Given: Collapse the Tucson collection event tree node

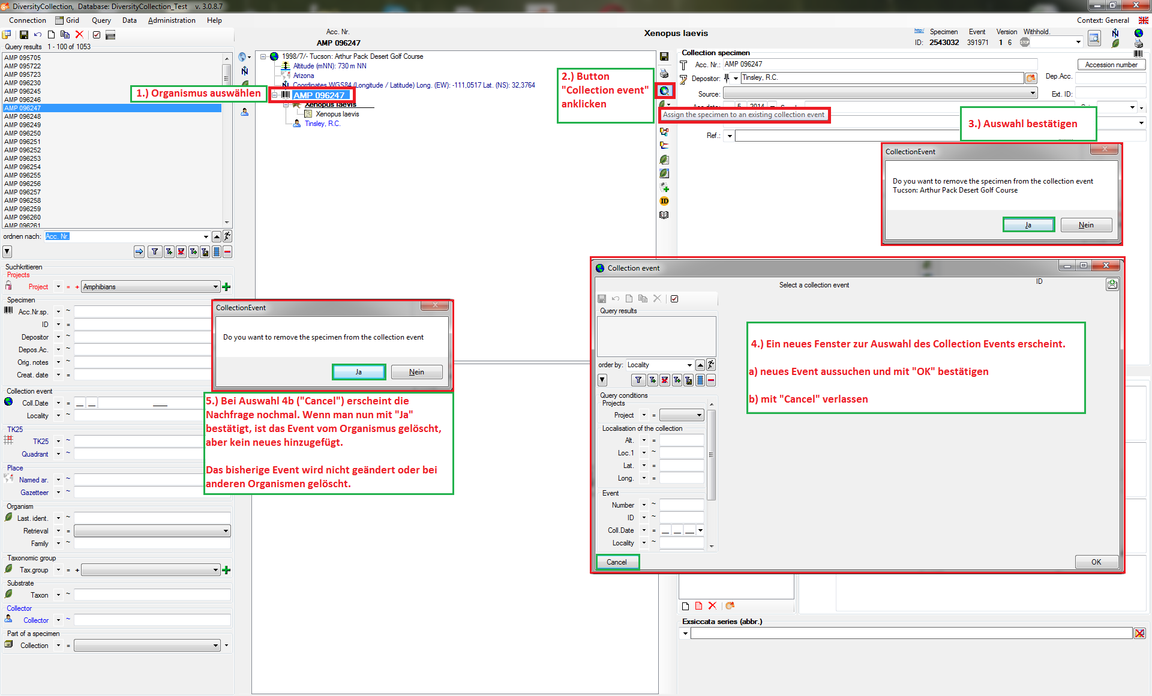Looking at the screenshot, I should pos(263,56).
